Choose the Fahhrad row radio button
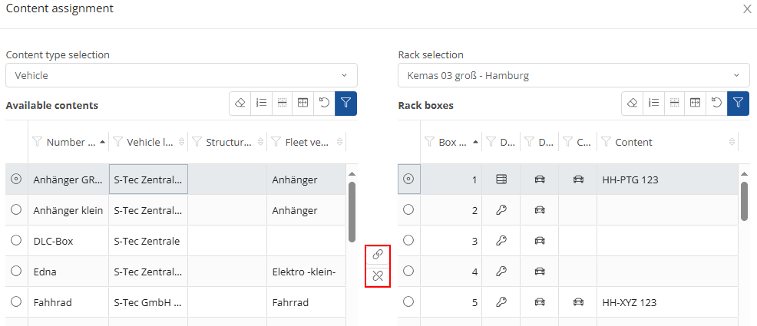 pyautogui.click(x=16, y=302)
